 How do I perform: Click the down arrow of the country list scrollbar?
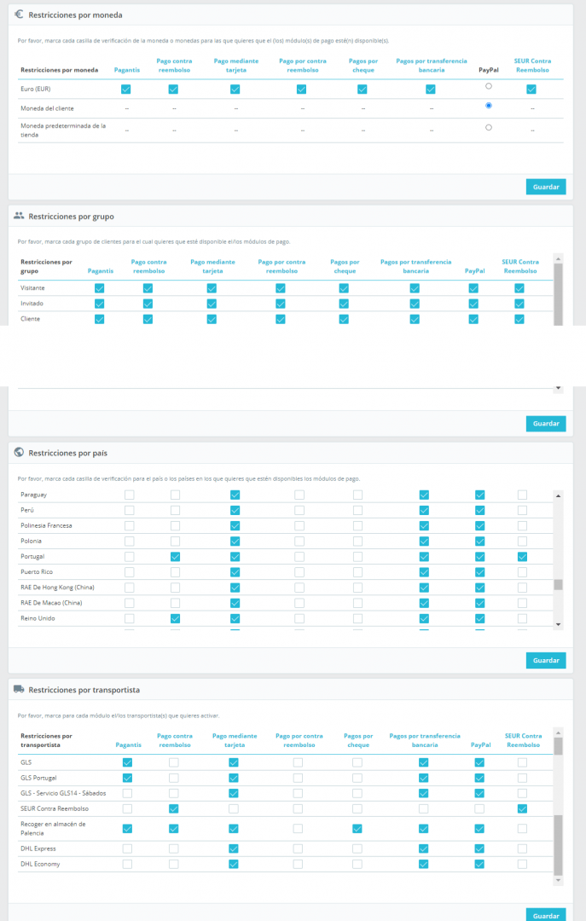(x=559, y=624)
